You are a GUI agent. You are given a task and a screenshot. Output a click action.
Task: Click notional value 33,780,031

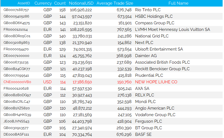82,36
